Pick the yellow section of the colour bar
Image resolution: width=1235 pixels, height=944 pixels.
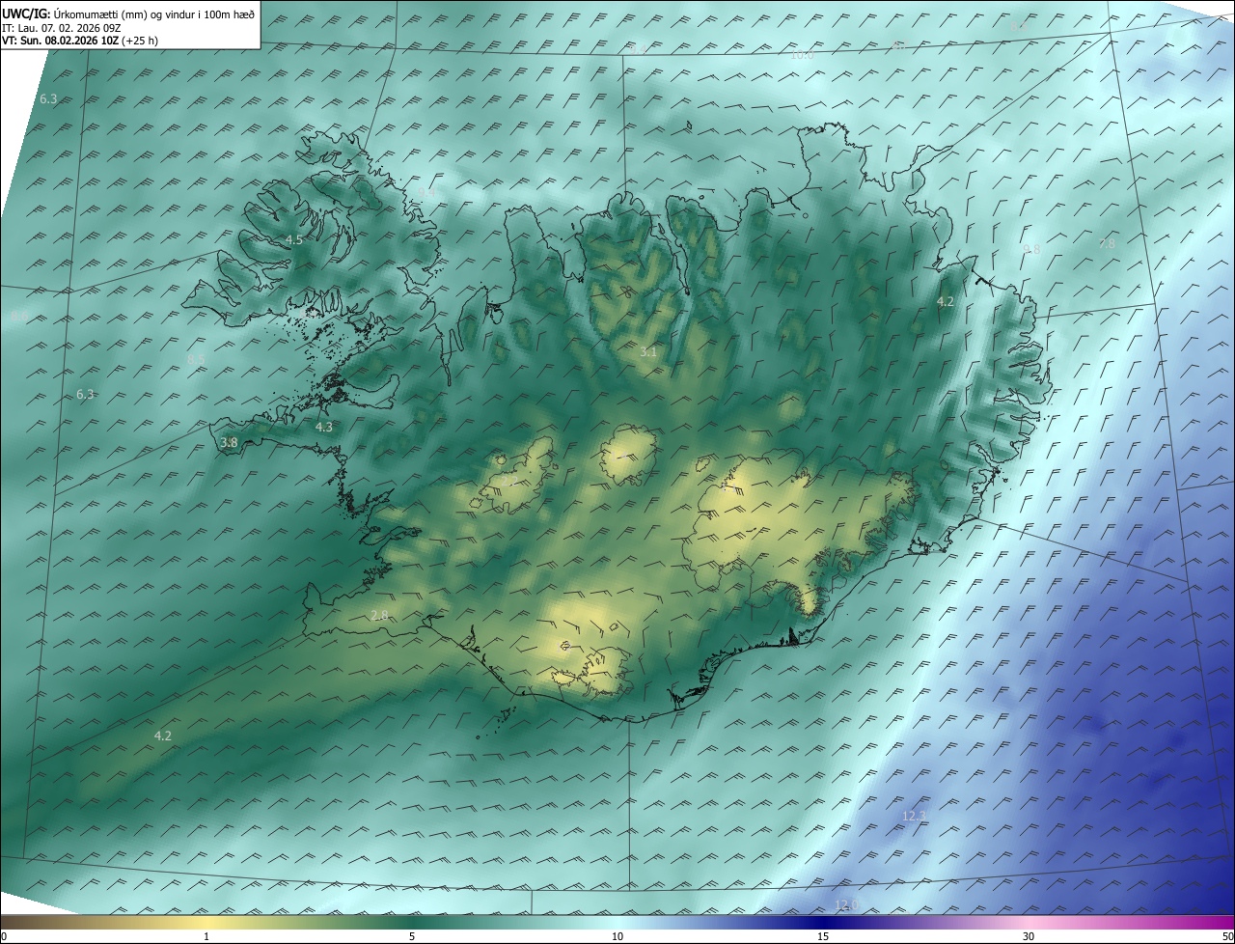tap(207, 922)
